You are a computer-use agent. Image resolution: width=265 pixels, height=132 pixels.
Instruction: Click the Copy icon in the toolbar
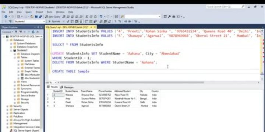tap(91, 16)
